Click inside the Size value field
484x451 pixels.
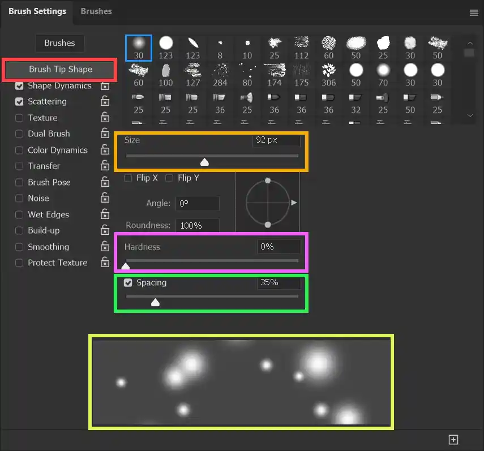tap(276, 140)
